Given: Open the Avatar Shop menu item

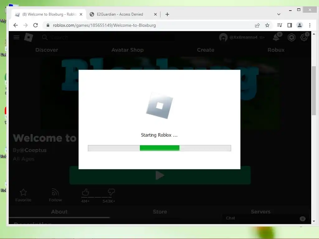Looking at the screenshot, I should point(127,50).
